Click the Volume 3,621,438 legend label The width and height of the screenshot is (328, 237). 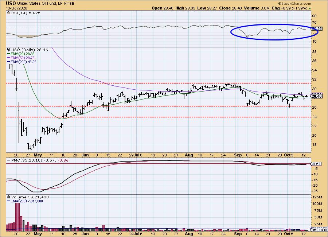coord(30,197)
